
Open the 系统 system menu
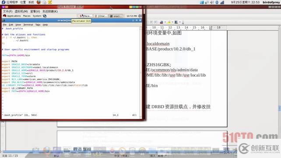(31, 2)
